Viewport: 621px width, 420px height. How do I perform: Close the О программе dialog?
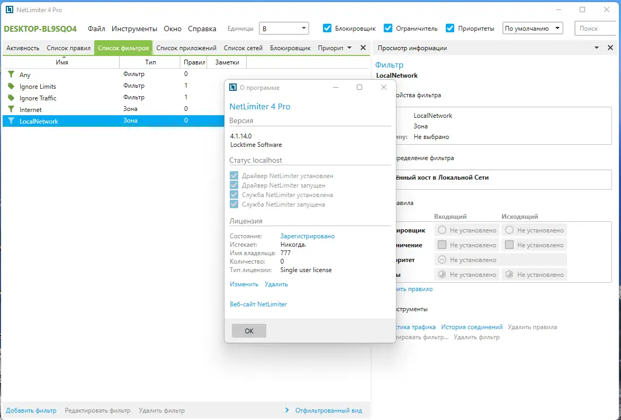click(383, 87)
